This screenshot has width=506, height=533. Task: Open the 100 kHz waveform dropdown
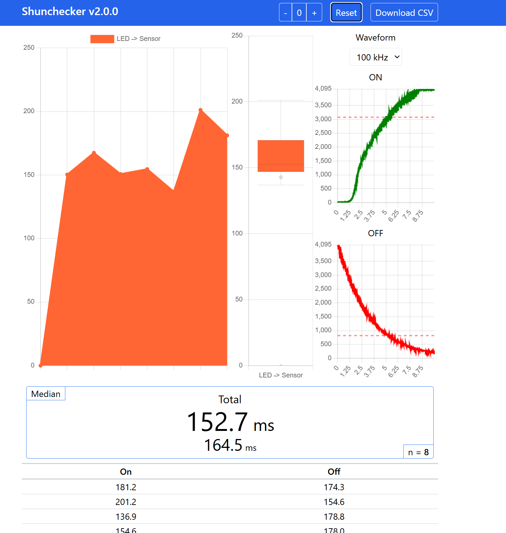[x=375, y=57]
